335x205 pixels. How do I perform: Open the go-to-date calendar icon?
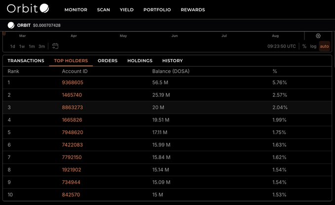pos(55,46)
